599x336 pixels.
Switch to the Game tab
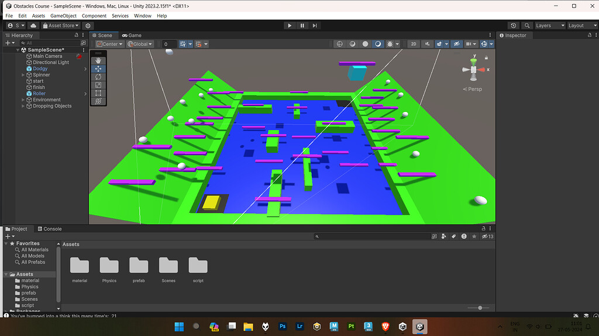coord(132,35)
